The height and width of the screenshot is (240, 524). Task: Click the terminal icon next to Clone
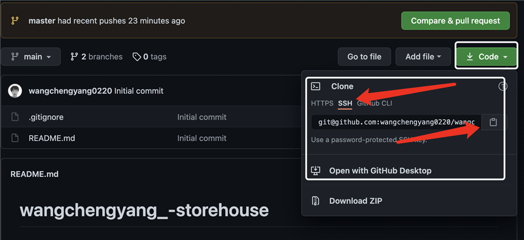(315, 86)
